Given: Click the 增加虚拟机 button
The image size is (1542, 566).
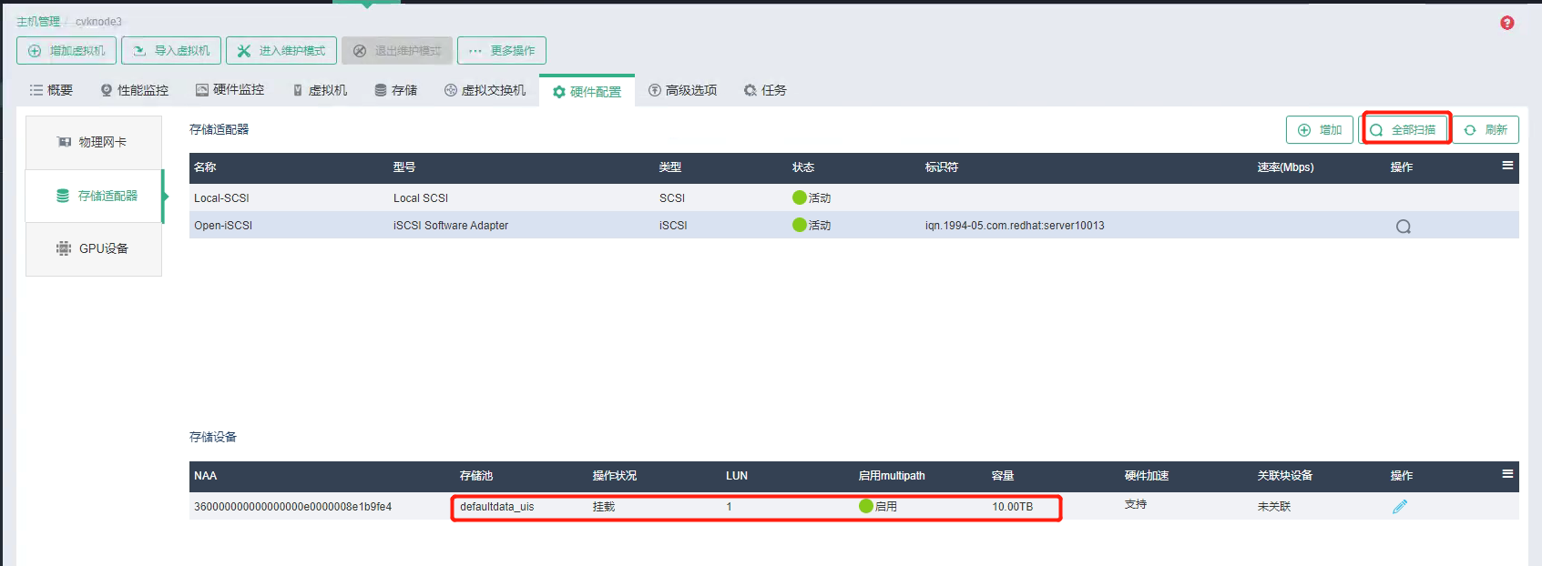Looking at the screenshot, I should 66,51.
